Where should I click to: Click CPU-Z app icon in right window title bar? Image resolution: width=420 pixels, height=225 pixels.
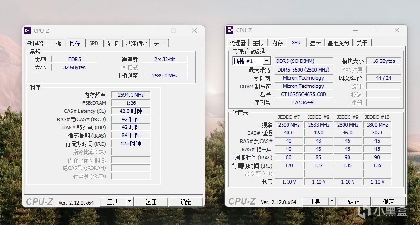[x=230, y=30]
